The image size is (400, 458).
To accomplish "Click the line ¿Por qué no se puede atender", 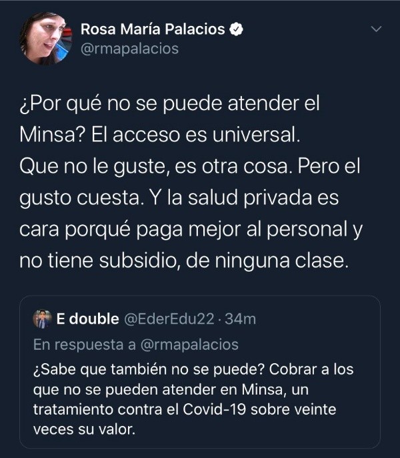I will [170, 103].
